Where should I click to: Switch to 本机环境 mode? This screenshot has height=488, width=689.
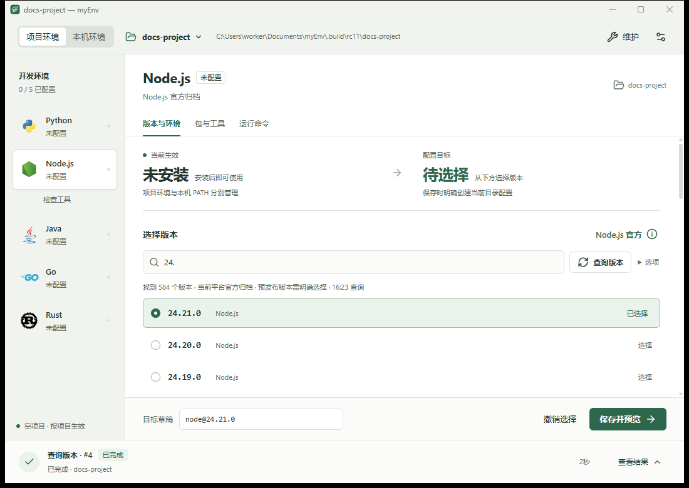tap(89, 37)
